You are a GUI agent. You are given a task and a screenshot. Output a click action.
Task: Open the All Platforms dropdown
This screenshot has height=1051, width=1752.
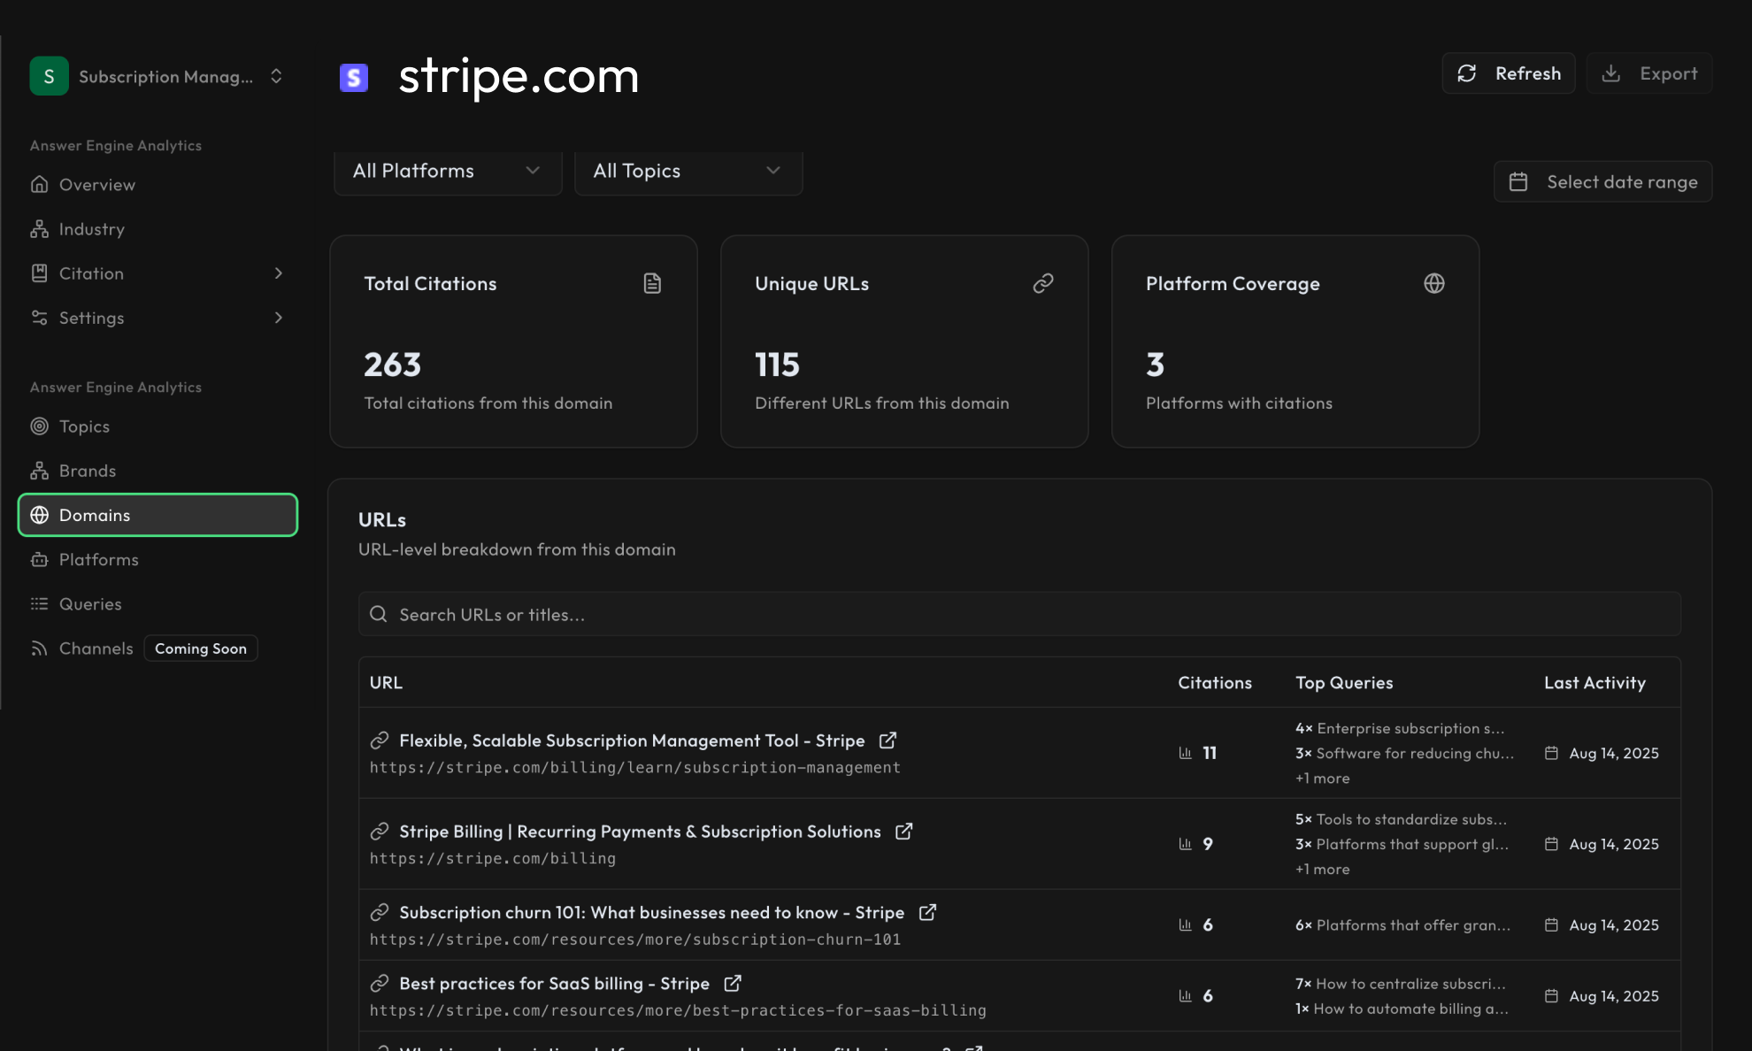click(x=448, y=171)
